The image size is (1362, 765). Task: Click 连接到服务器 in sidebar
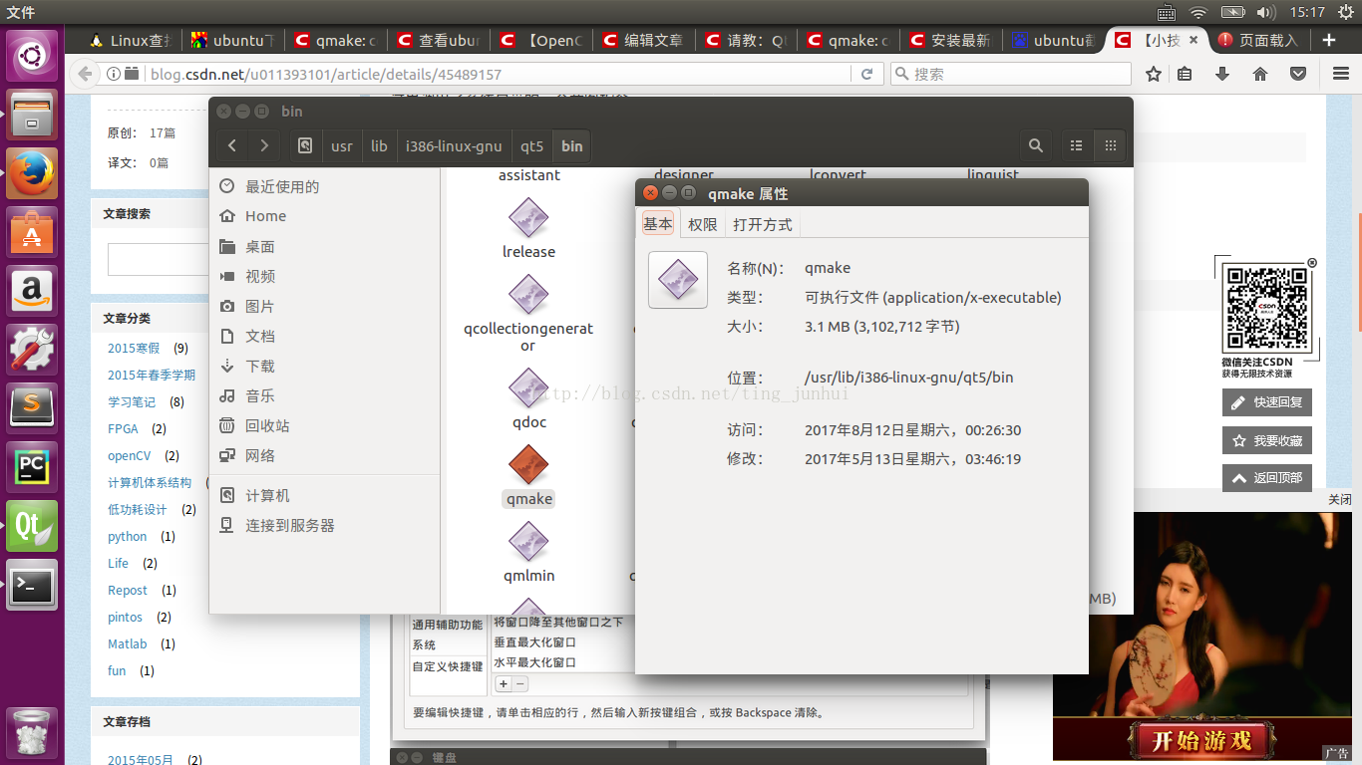(x=290, y=525)
